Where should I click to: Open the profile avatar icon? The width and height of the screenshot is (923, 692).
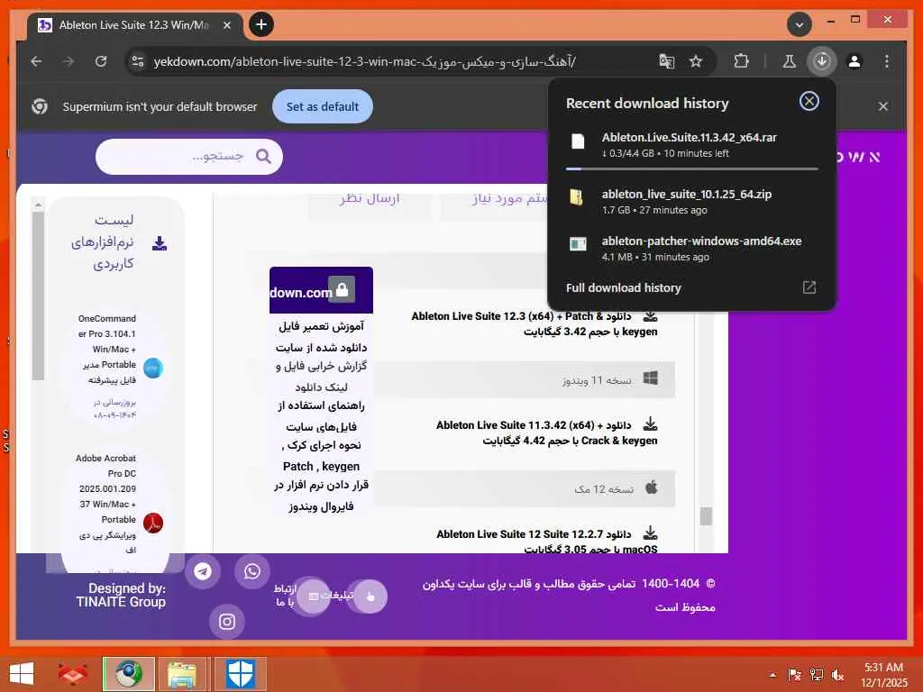tap(854, 61)
